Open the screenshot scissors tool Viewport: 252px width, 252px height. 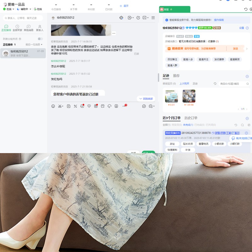pos(60,106)
